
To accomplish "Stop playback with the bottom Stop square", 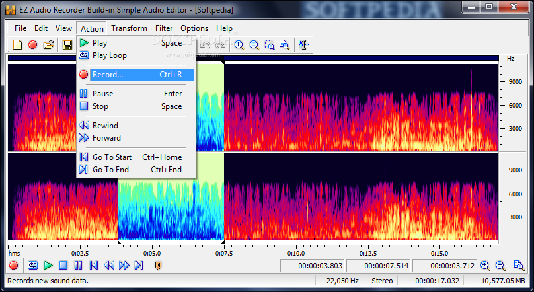I will click(x=63, y=265).
